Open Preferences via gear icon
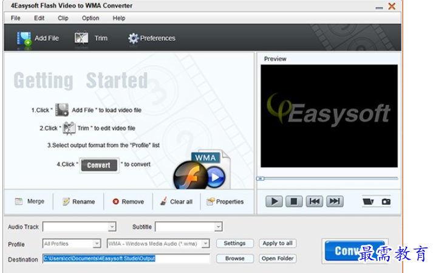The height and width of the screenshot is (273, 433). click(133, 38)
